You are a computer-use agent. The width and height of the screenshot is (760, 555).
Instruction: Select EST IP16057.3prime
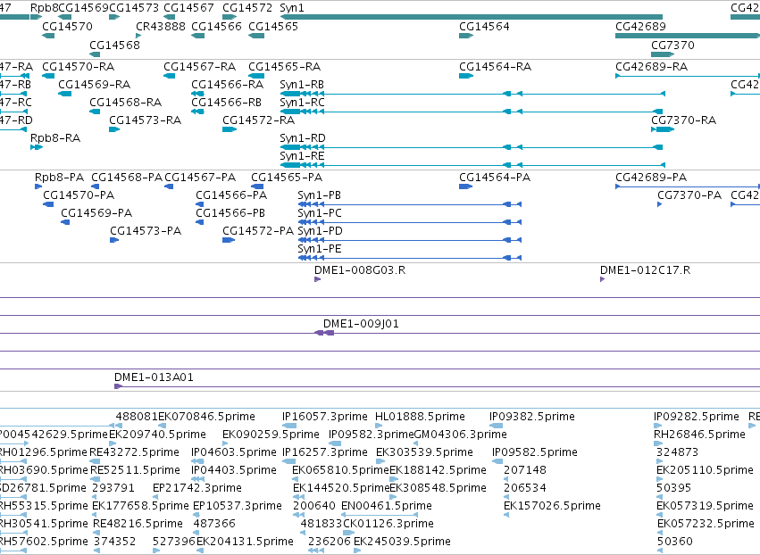click(x=288, y=426)
